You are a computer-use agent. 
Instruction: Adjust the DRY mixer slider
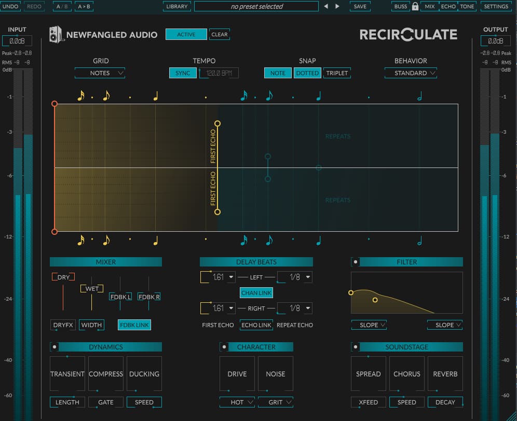tap(63, 277)
